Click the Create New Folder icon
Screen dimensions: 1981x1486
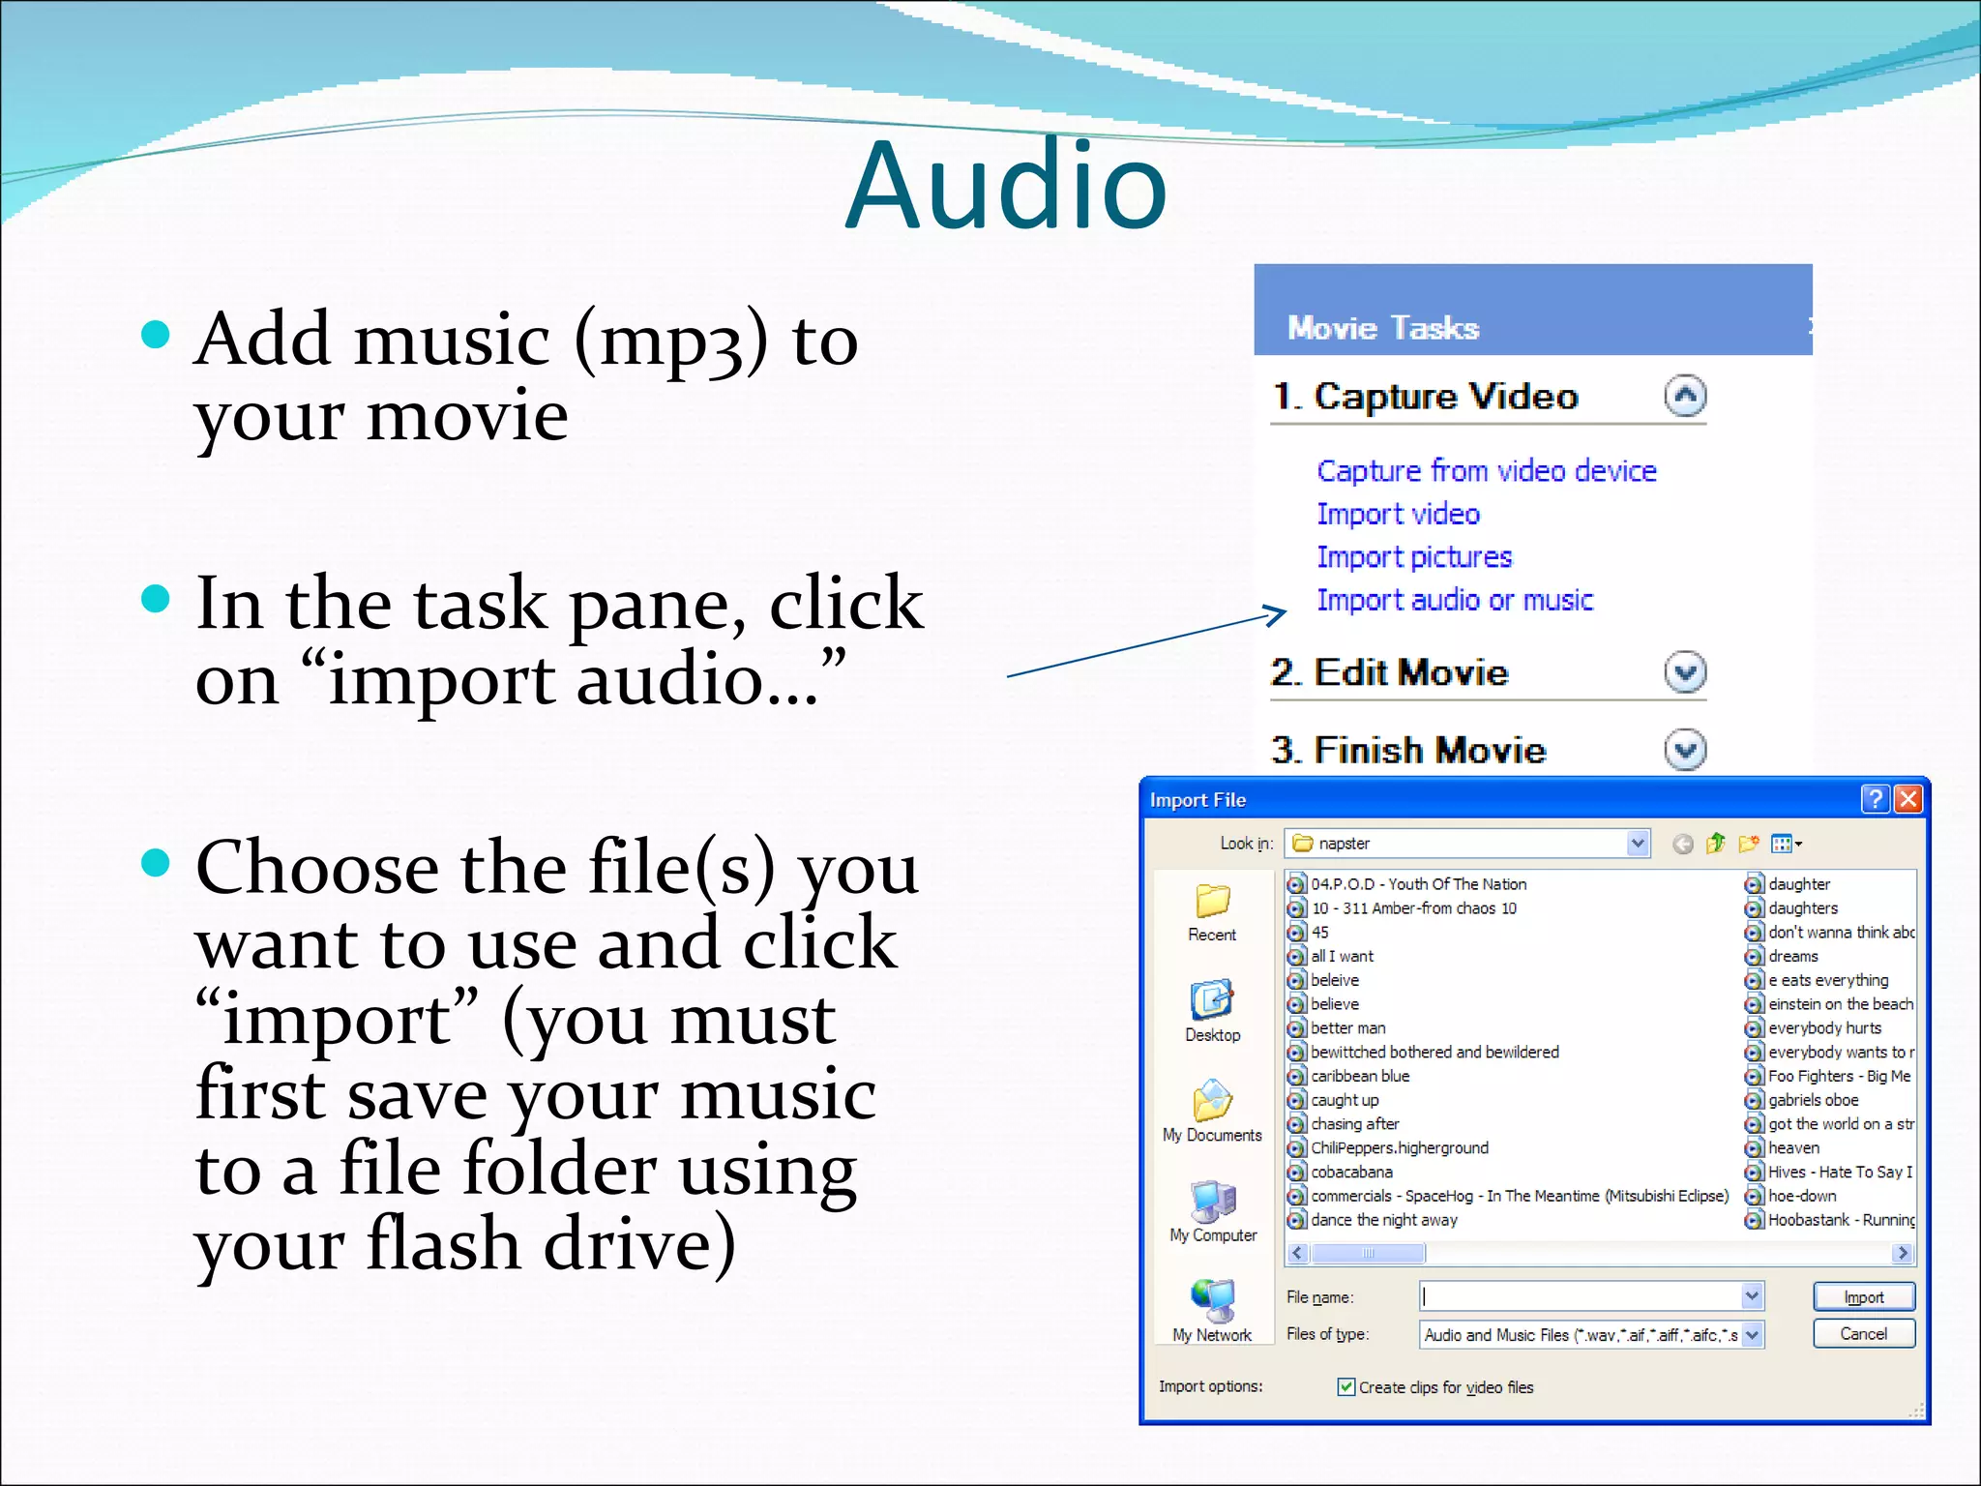[1748, 844]
